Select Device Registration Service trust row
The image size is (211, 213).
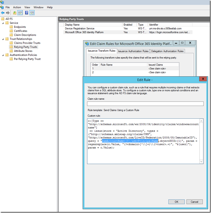[128, 28]
